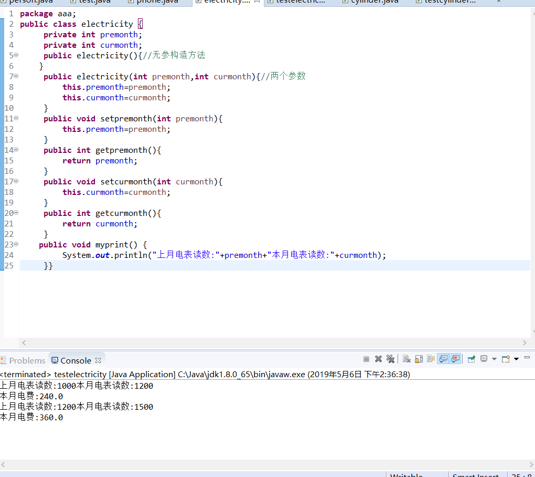The image size is (535, 477).
Task: Collapse myprint method at line 23
Action: 16,244
